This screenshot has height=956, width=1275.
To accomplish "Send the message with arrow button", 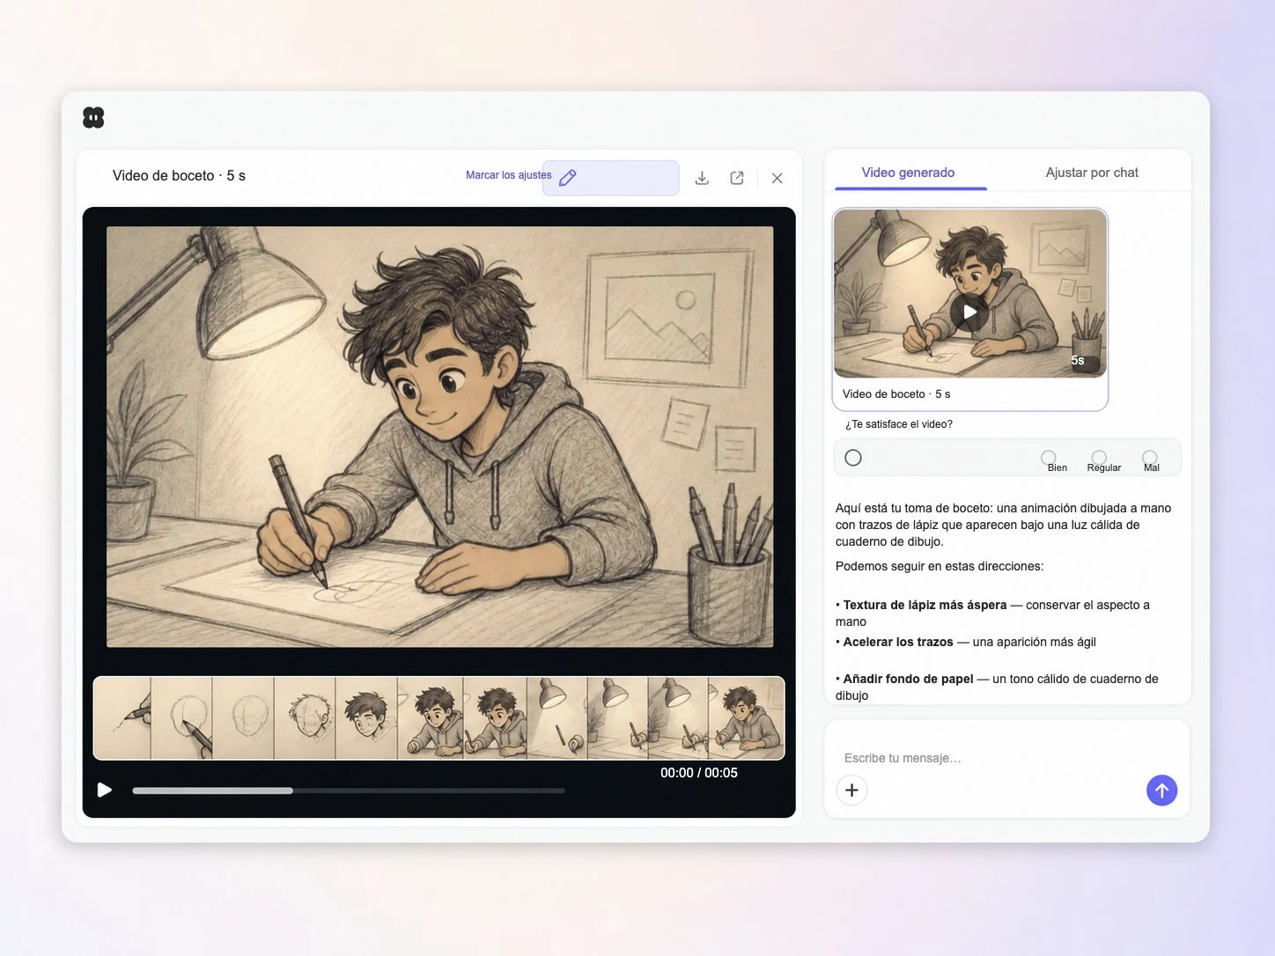I will pos(1161,791).
